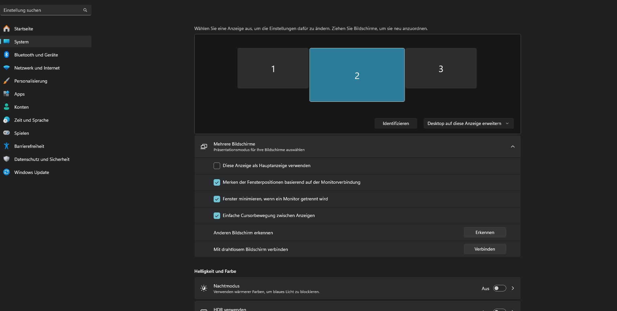This screenshot has height=311, width=617.
Task: Select display 2 in arrangement
Action: tap(357, 75)
